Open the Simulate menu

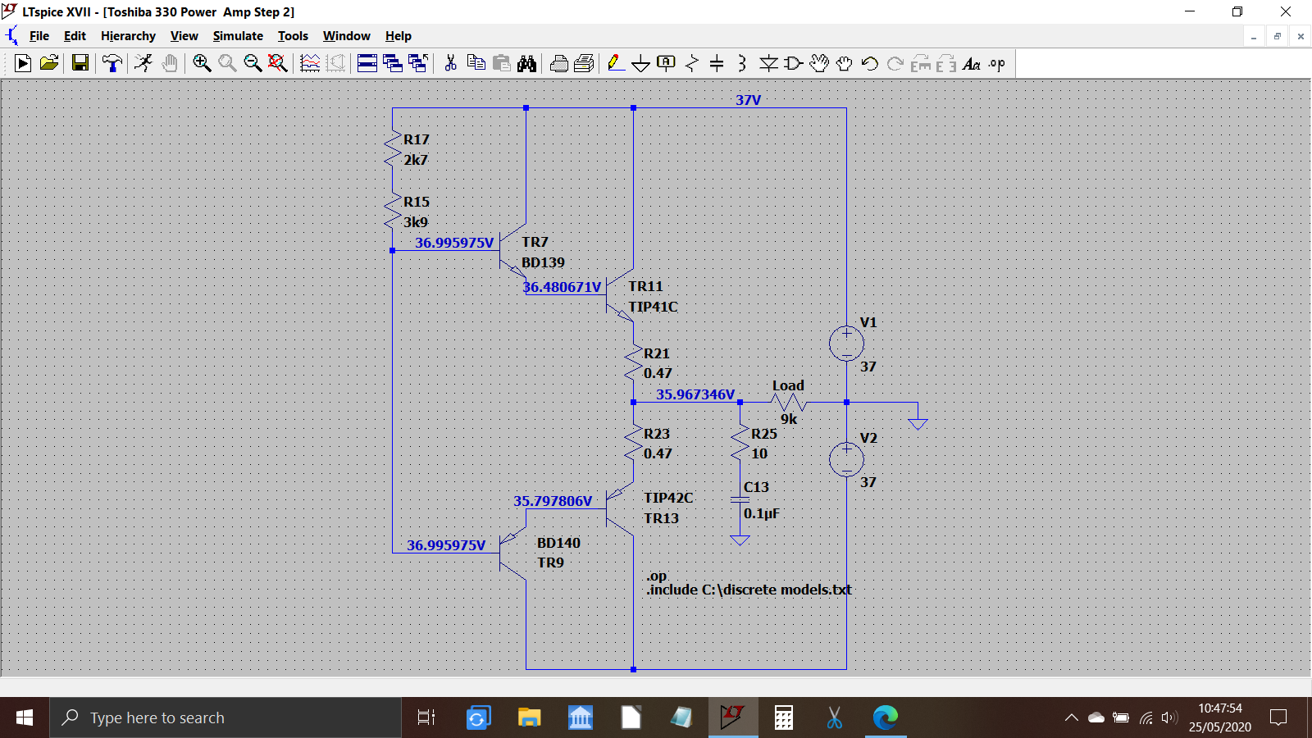(238, 36)
